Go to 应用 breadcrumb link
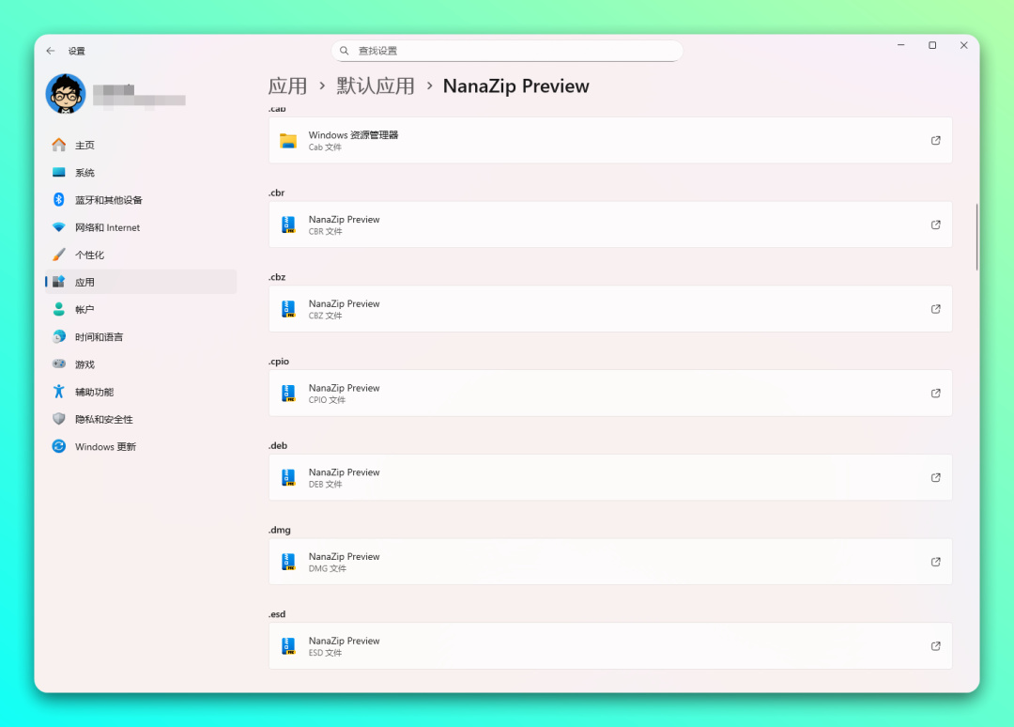The image size is (1014, 727). pos(288,86)
